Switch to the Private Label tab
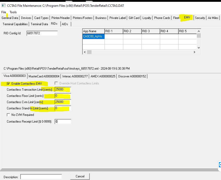The width and height of the screenshot is (221, 180). [x=118, y=18]
